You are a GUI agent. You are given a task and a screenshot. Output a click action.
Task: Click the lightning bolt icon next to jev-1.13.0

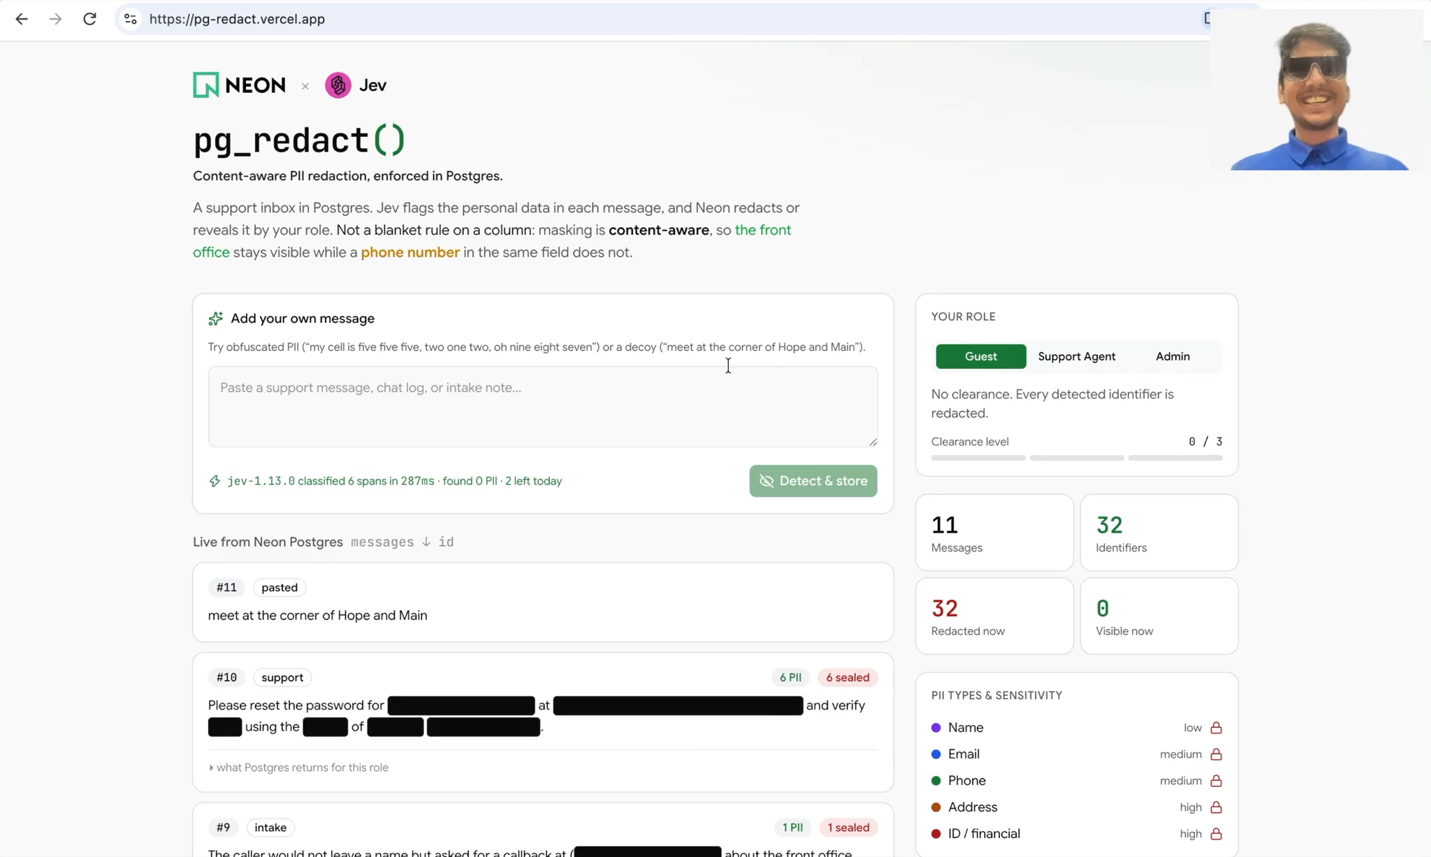[215, 481]
